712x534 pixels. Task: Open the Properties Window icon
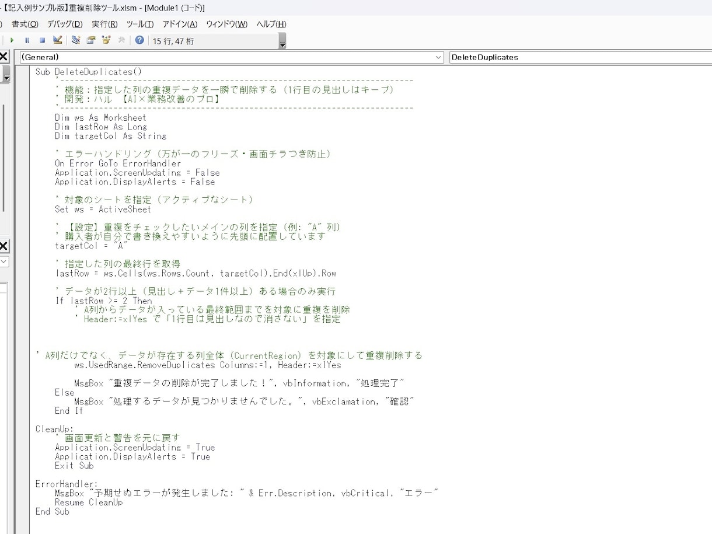click(x=91, y=40)
